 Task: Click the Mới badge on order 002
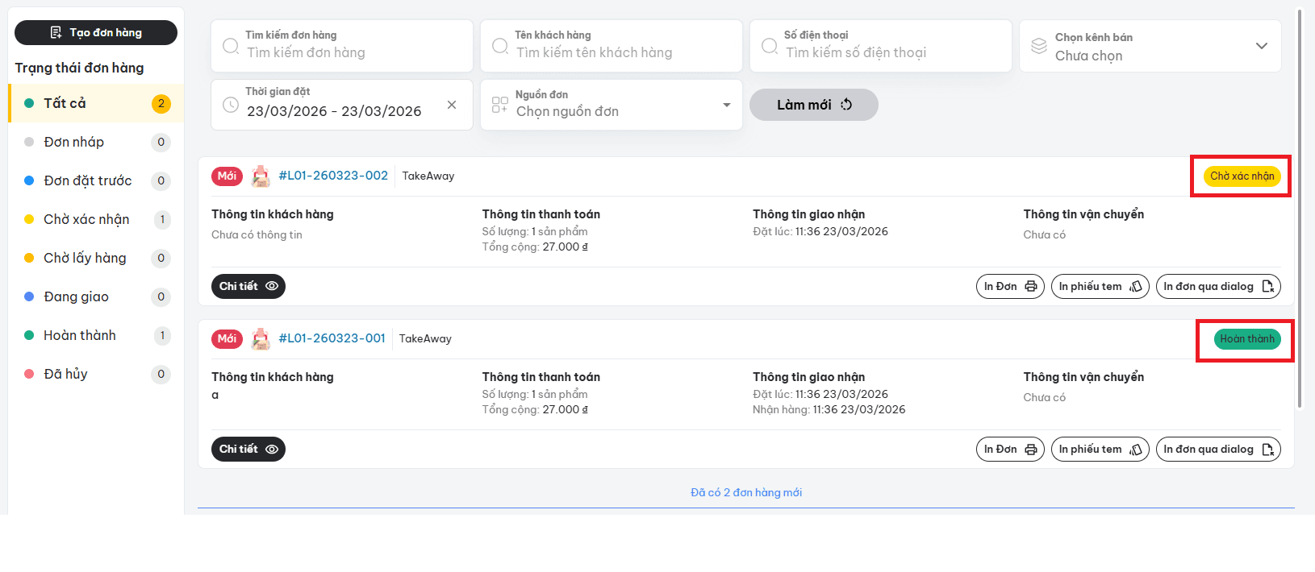227,176
